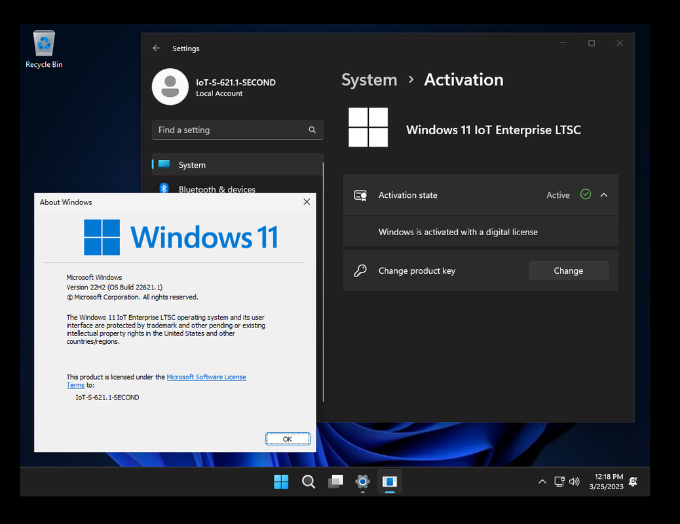Focus the Find a setting search box

[x=238, y=130]
